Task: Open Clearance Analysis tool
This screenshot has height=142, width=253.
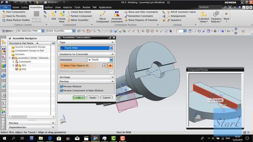Action: click(216, 17)
